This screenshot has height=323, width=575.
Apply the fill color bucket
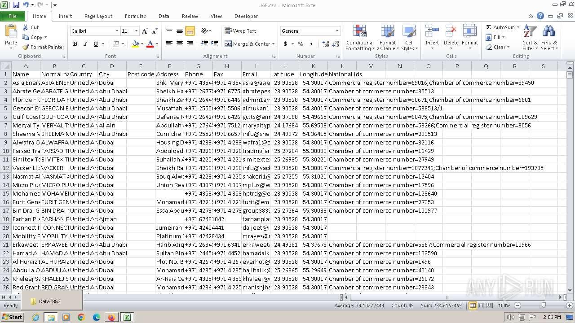[x=135, y=44]
